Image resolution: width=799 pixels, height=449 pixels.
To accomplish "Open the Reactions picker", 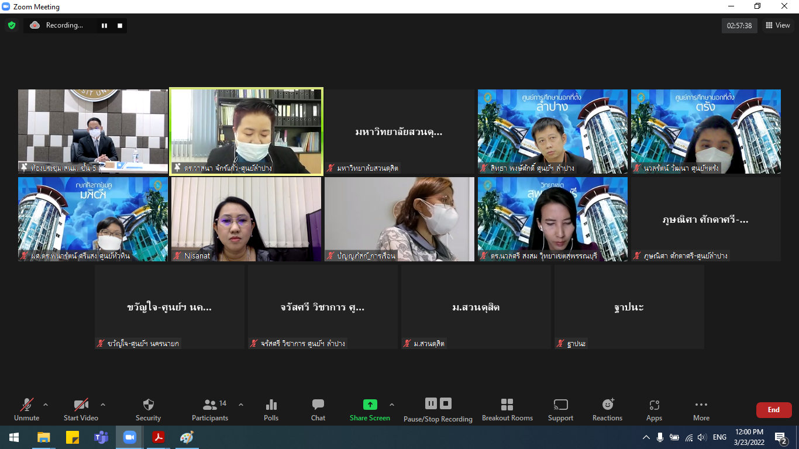I will coord(607,410).
